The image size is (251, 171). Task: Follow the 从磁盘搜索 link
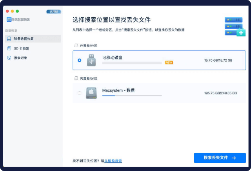(113, 161)
